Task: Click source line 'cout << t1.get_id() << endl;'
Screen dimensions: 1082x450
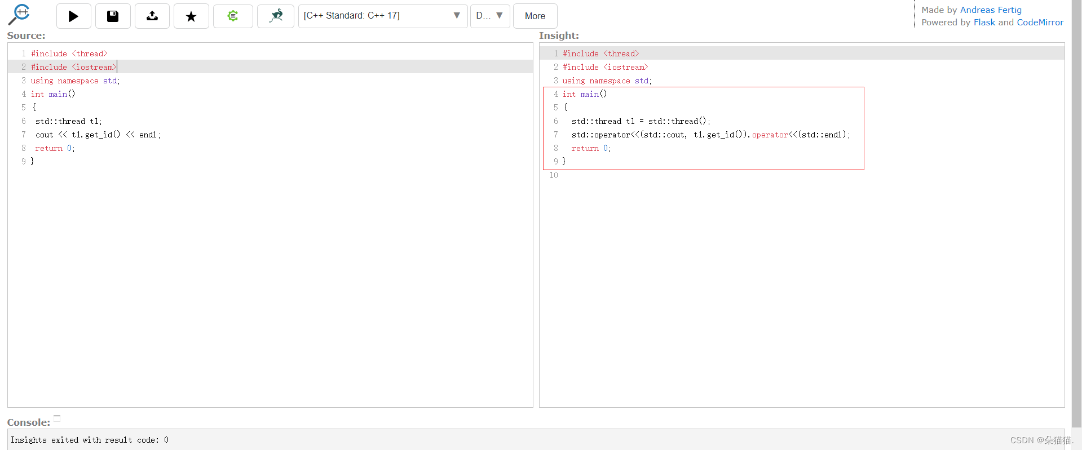Action: click(98, 135)
